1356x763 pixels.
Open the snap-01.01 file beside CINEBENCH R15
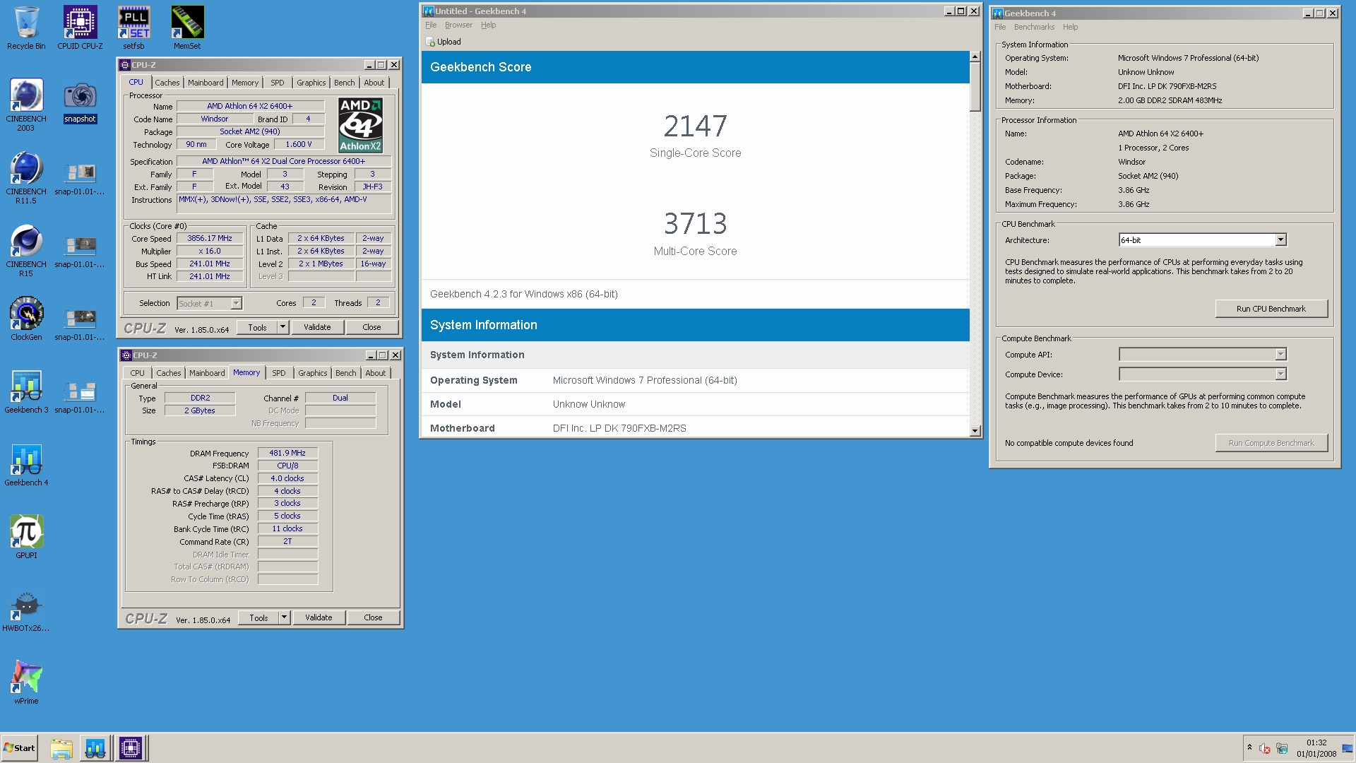(80, 251)
